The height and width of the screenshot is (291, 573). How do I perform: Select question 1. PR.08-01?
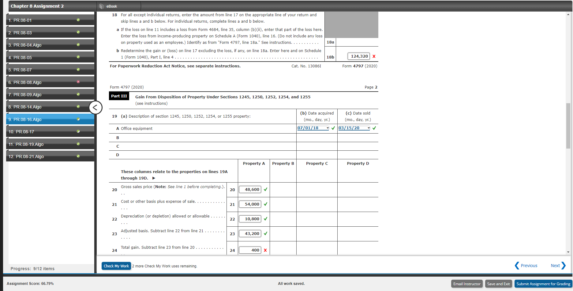click(x=50, y=20)
